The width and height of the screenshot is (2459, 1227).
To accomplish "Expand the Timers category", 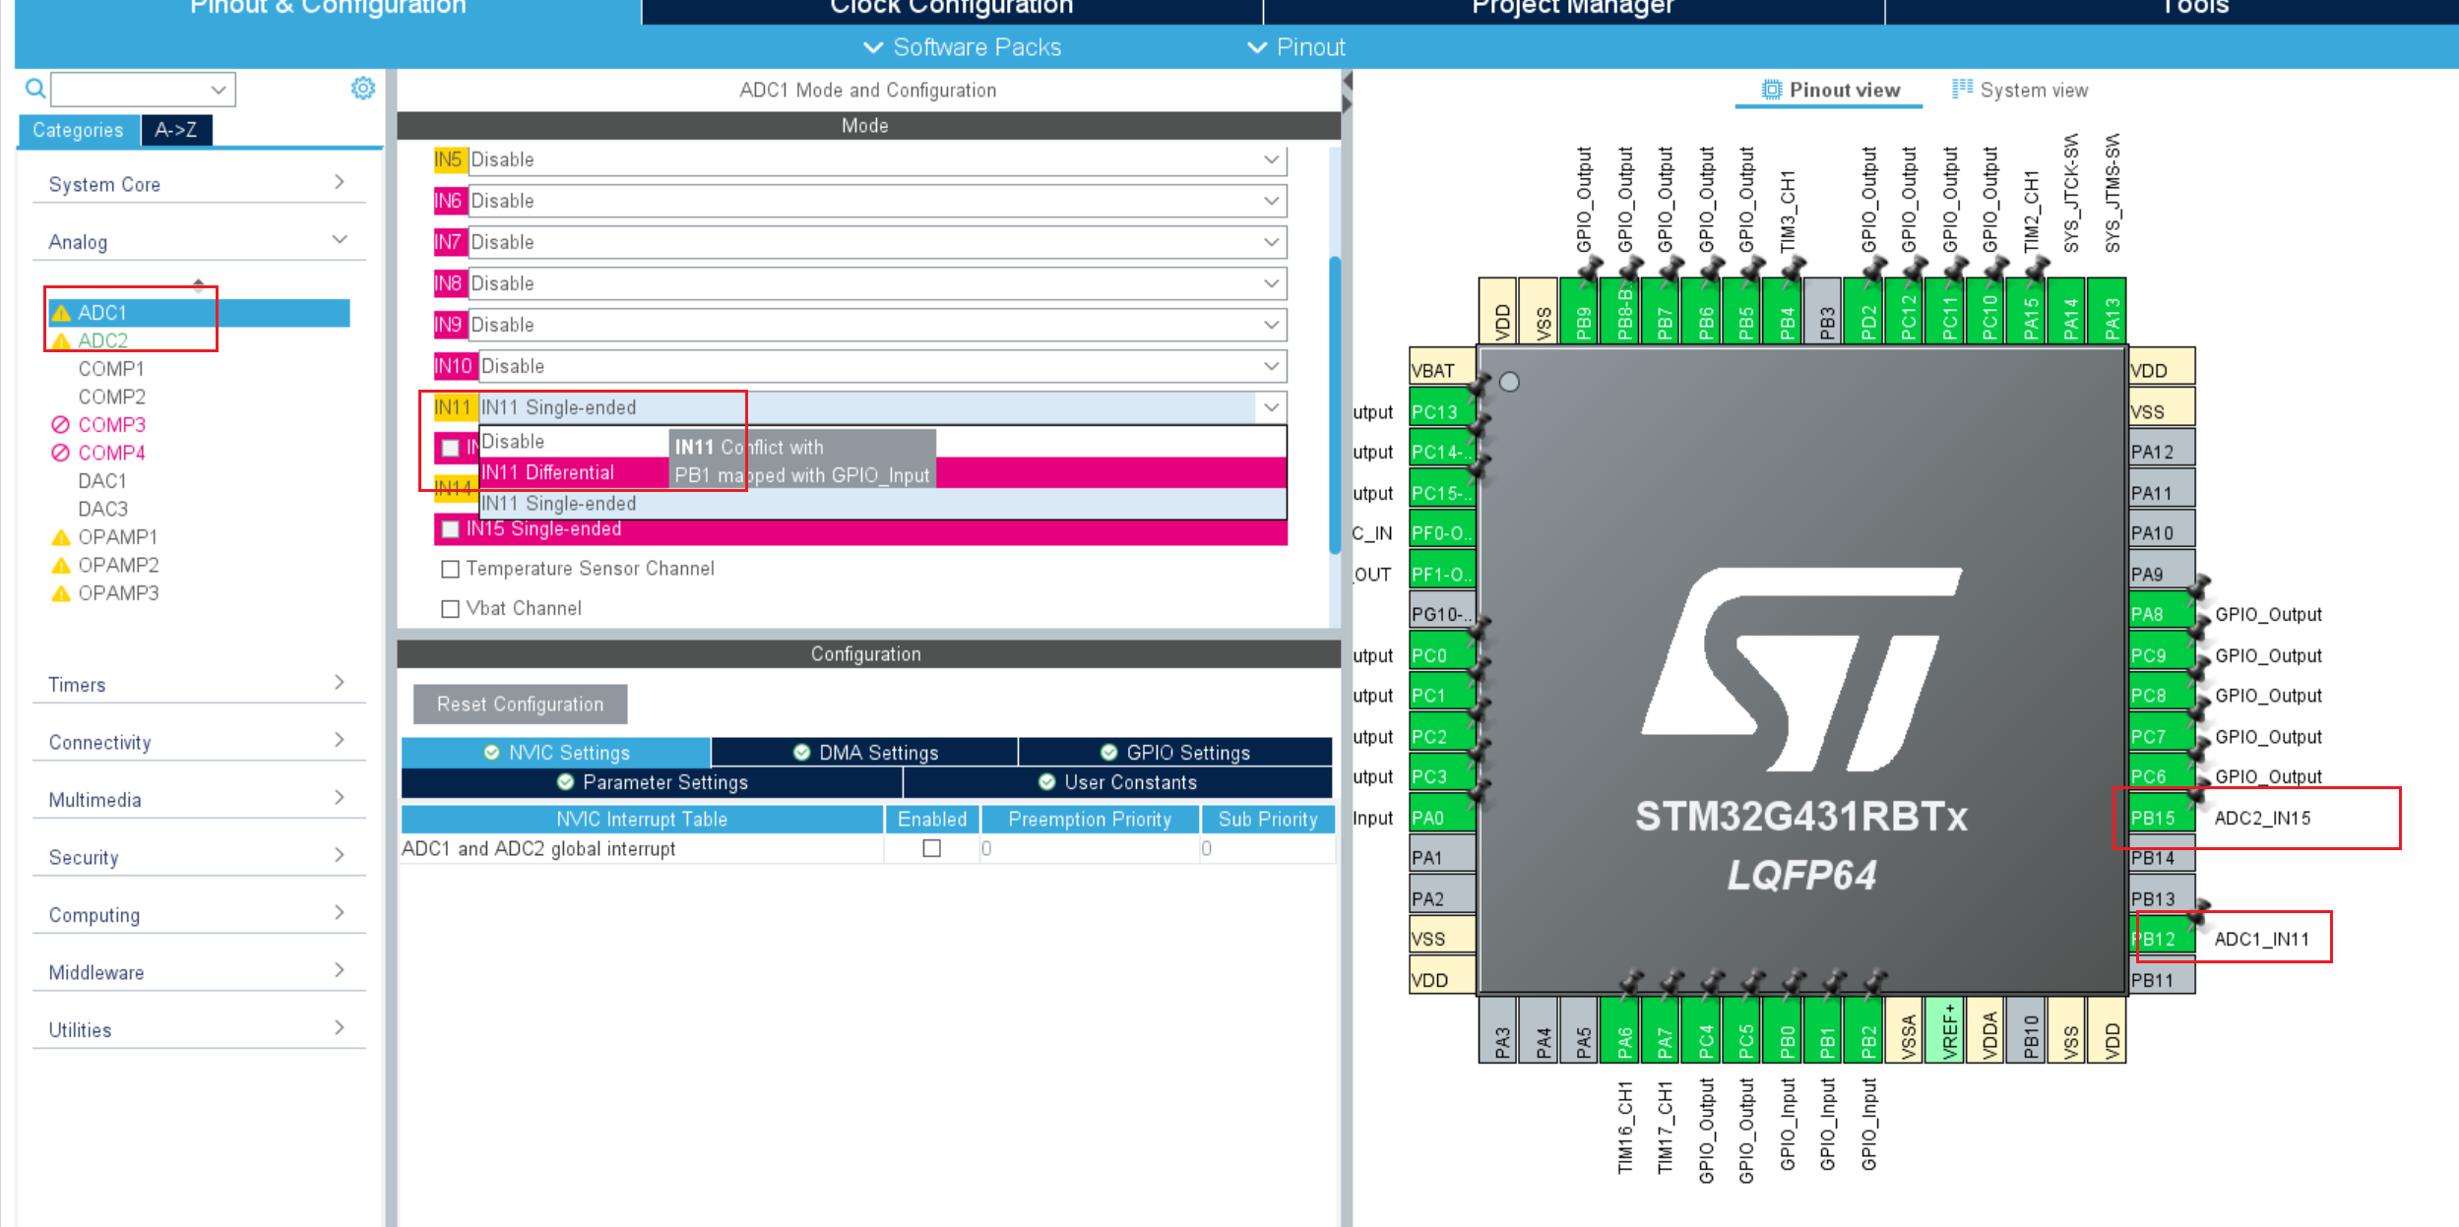I will [198, 684].
